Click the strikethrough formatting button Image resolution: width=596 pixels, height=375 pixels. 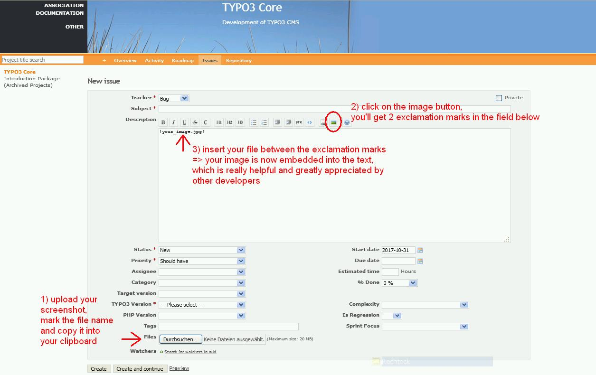(195, 122)
